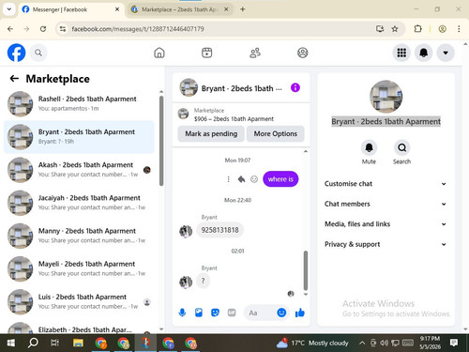Open File Explorer from taskbar

click(78, 343)
